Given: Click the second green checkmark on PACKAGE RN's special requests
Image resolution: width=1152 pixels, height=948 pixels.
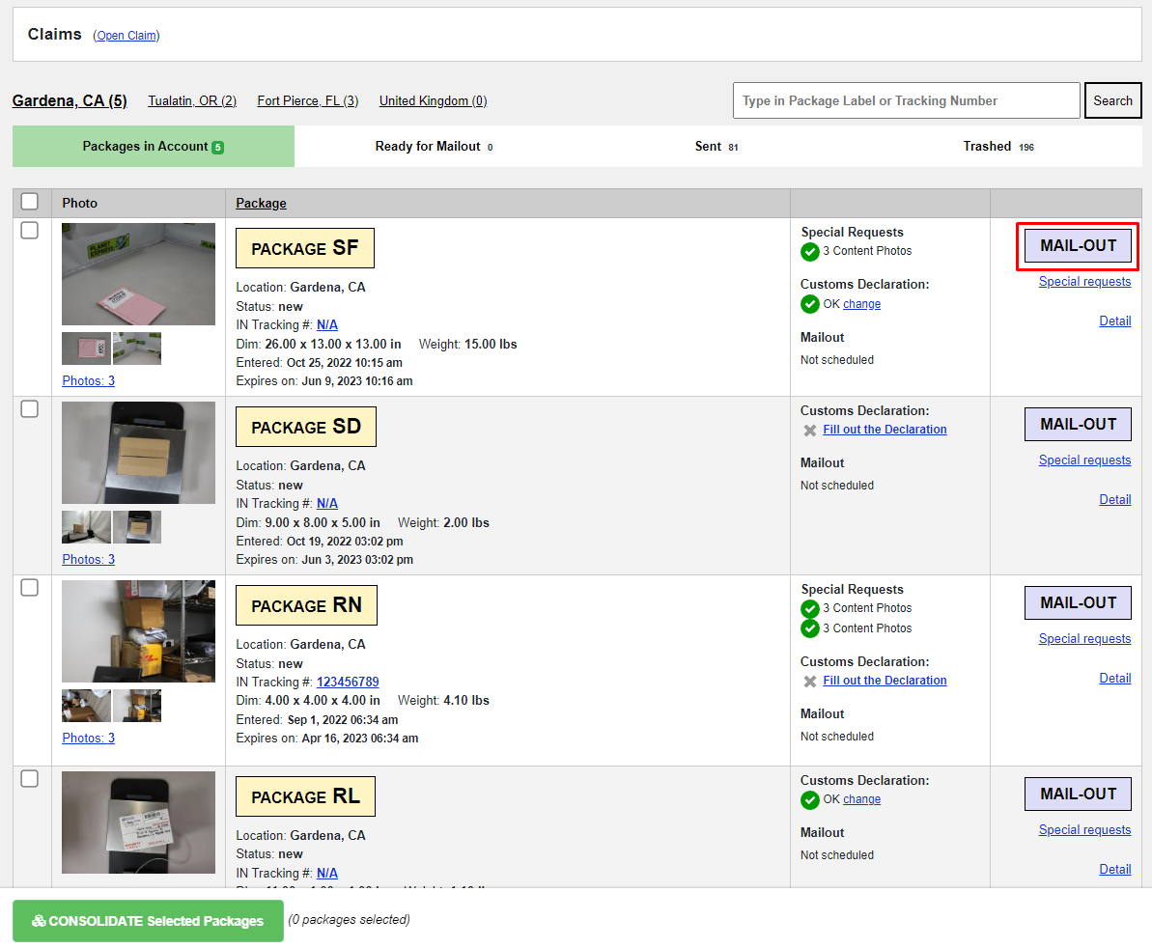Looking at the screenshot, I should (x=810, y=628).
